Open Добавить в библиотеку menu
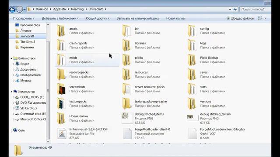 pos(60,18)
